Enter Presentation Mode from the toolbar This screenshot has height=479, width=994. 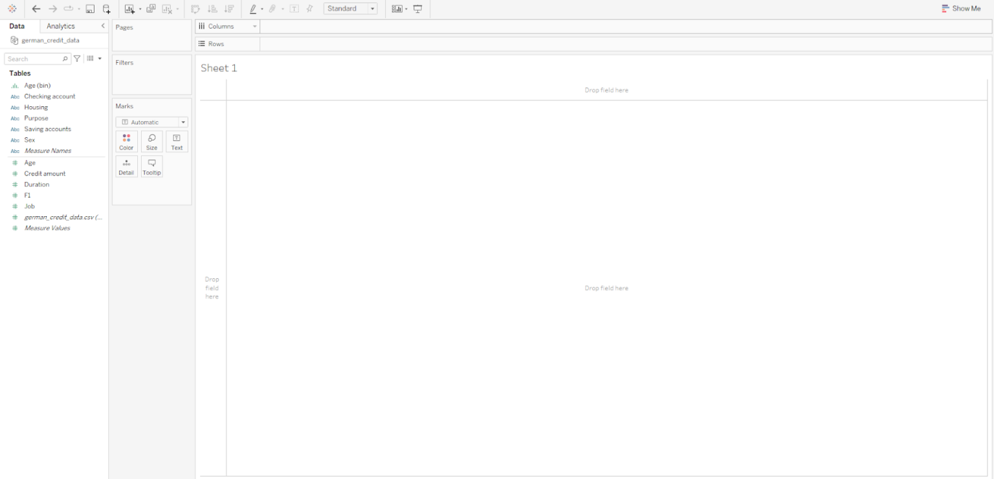coord(418,8)
